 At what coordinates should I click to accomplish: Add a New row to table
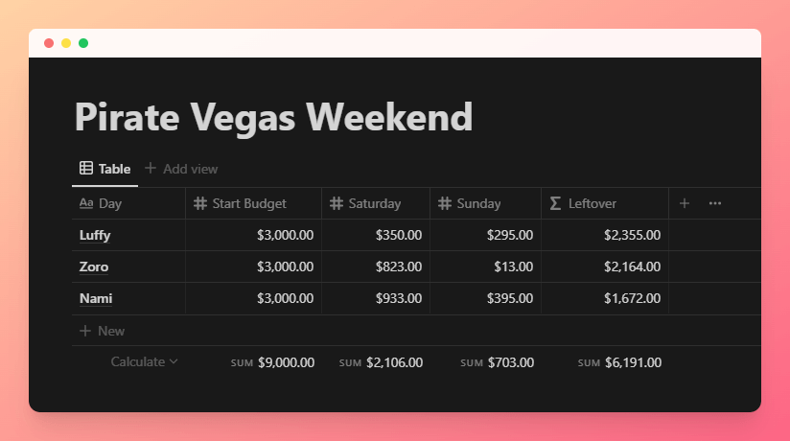103,331
